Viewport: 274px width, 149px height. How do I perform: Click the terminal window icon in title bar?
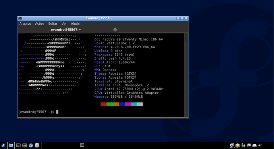20,18
